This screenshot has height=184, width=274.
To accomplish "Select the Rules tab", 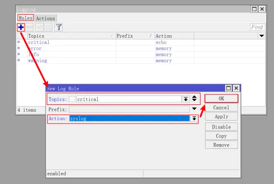I will (25, 18).
